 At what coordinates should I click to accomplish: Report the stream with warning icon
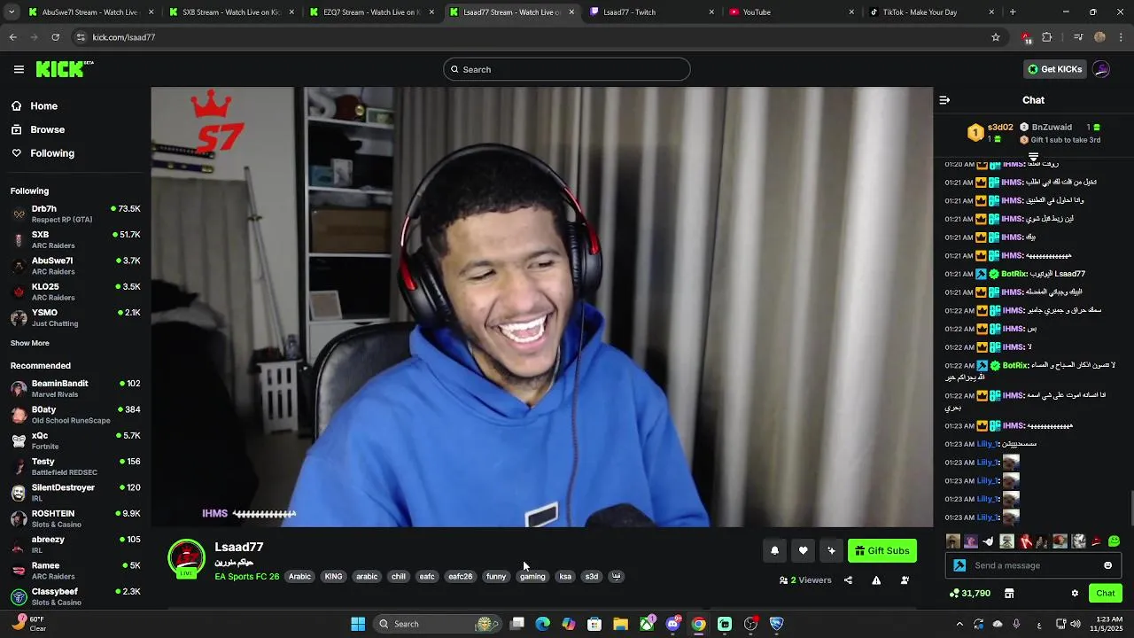point(876,580)
